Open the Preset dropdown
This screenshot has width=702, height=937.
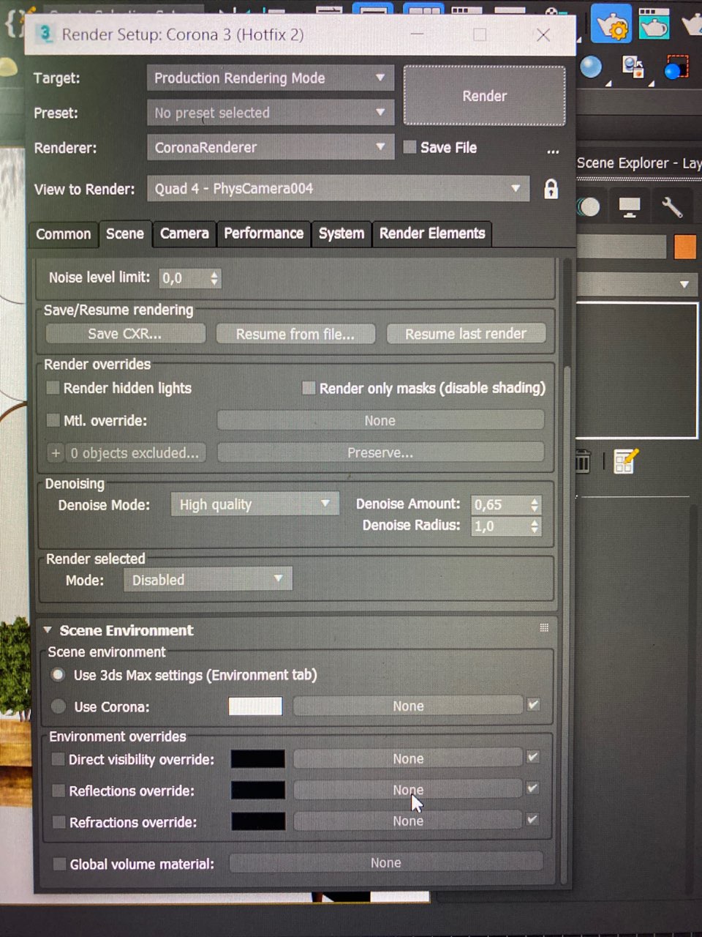tap(271, 113)
